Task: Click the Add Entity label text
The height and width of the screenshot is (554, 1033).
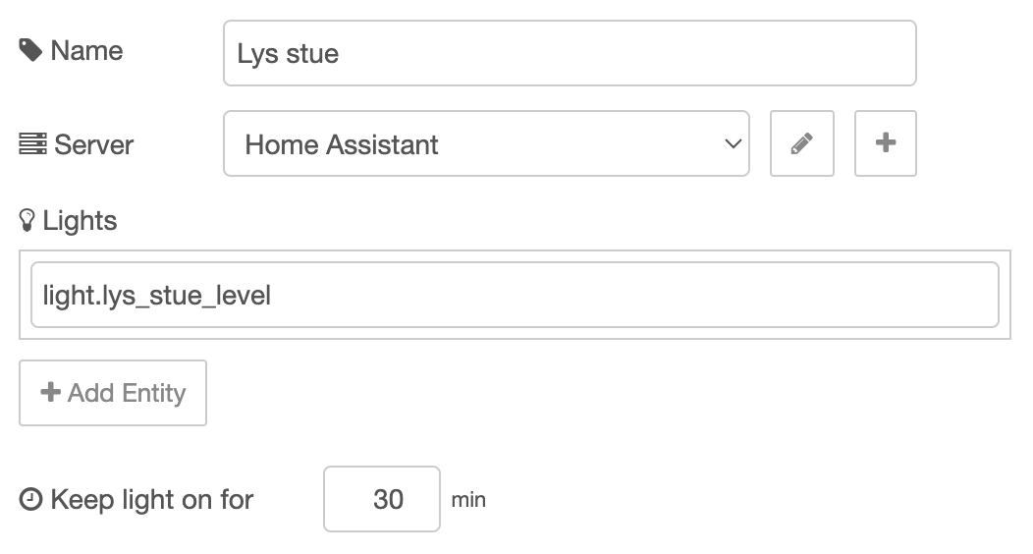Action: click(x=127, y=393)
